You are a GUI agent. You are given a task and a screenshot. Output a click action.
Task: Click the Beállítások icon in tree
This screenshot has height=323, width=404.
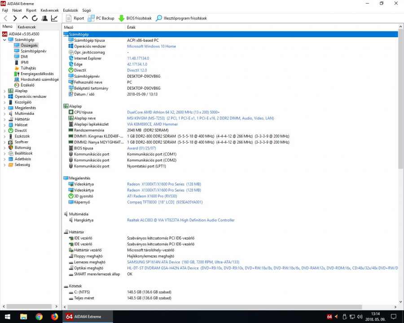pyautogui.click(x=11, y=153)
